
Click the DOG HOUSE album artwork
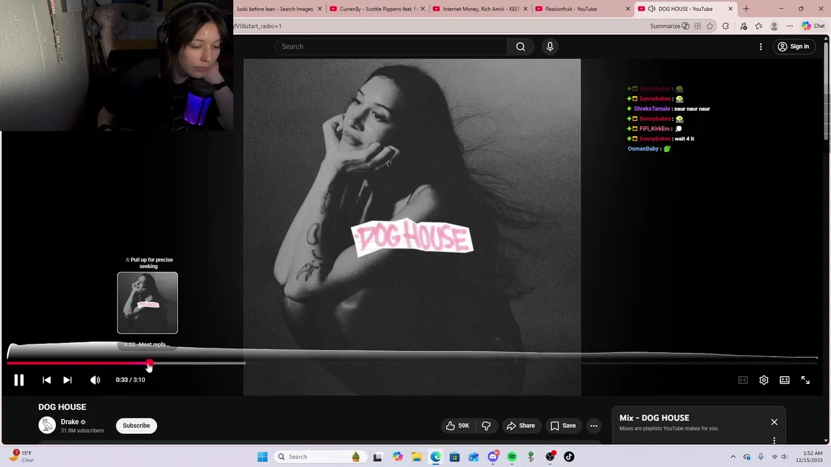[x=412, y=227]
